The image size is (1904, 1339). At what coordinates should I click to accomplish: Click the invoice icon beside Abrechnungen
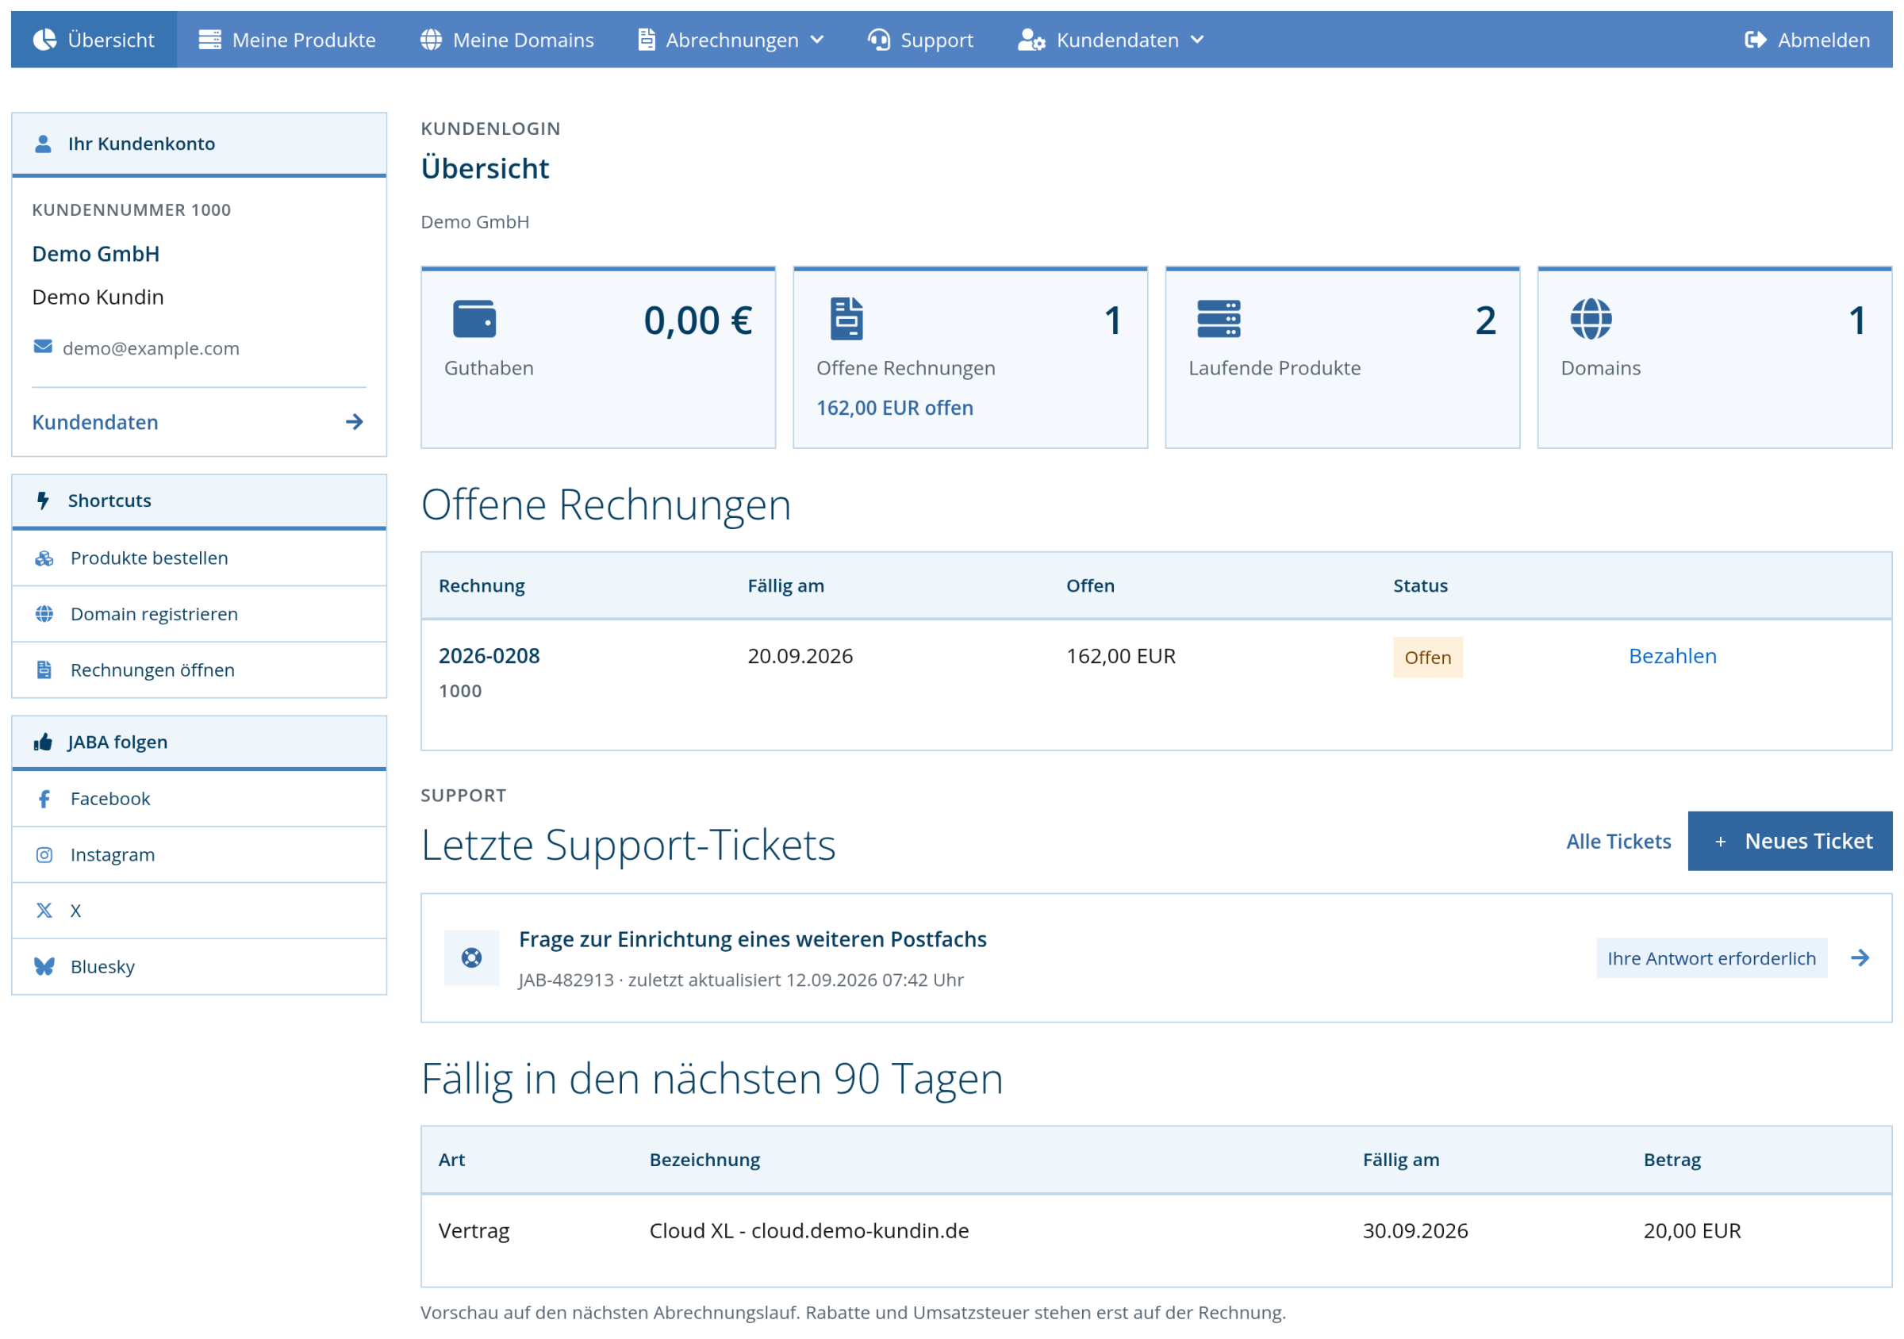click(647, 40)
